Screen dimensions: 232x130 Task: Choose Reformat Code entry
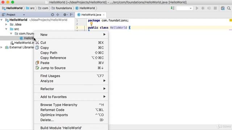[x=71, y=110]
